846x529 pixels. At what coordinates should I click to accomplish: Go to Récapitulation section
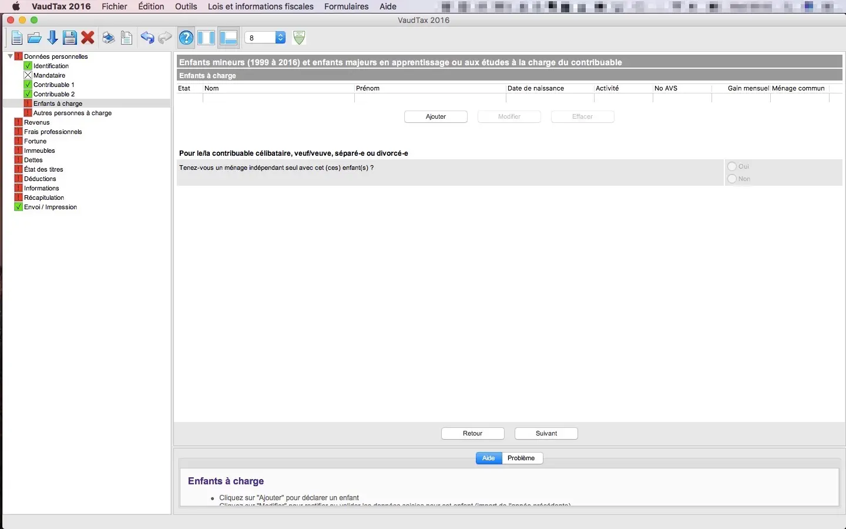click(44, 197)
